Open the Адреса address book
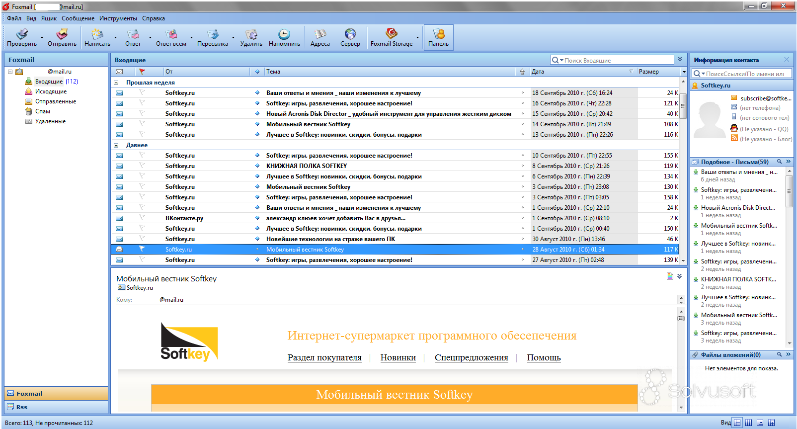The width and height of the screenshot is (797, 429). tap(320, 37)
